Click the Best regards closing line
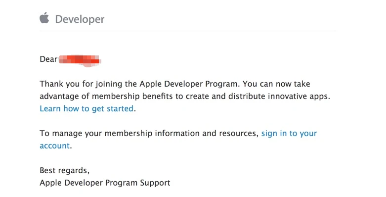386x197 pixels. 64,170
